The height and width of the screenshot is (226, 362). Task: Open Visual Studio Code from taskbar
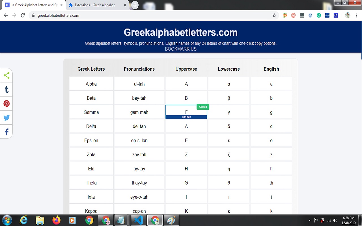pyautogui.click(x=139, y=220)
